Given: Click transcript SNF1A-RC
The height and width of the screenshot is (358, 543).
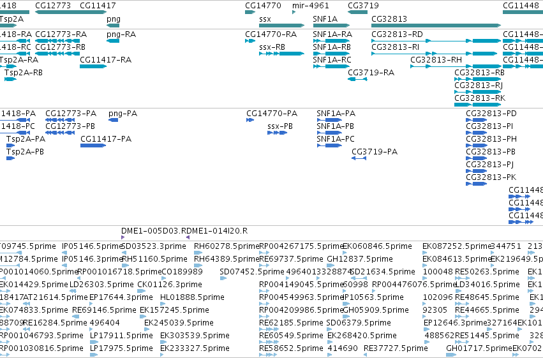Looking at the screenshot, I should click(x=332, y=60).
